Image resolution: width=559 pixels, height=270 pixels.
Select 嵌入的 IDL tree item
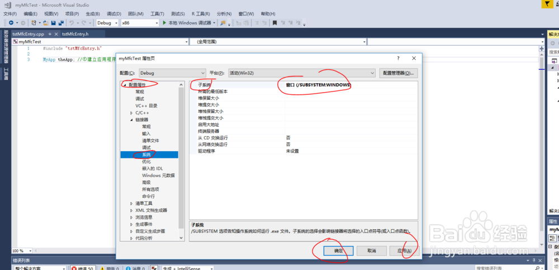(x=153, y=168)
